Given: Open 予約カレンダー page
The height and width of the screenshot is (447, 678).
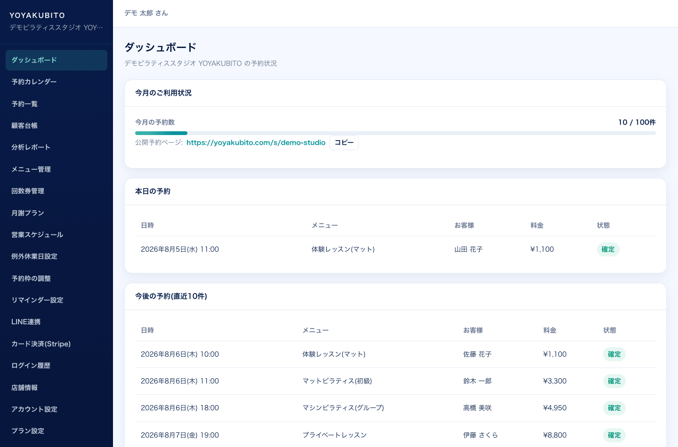Looking at the screenshot, I should point(56,82).
